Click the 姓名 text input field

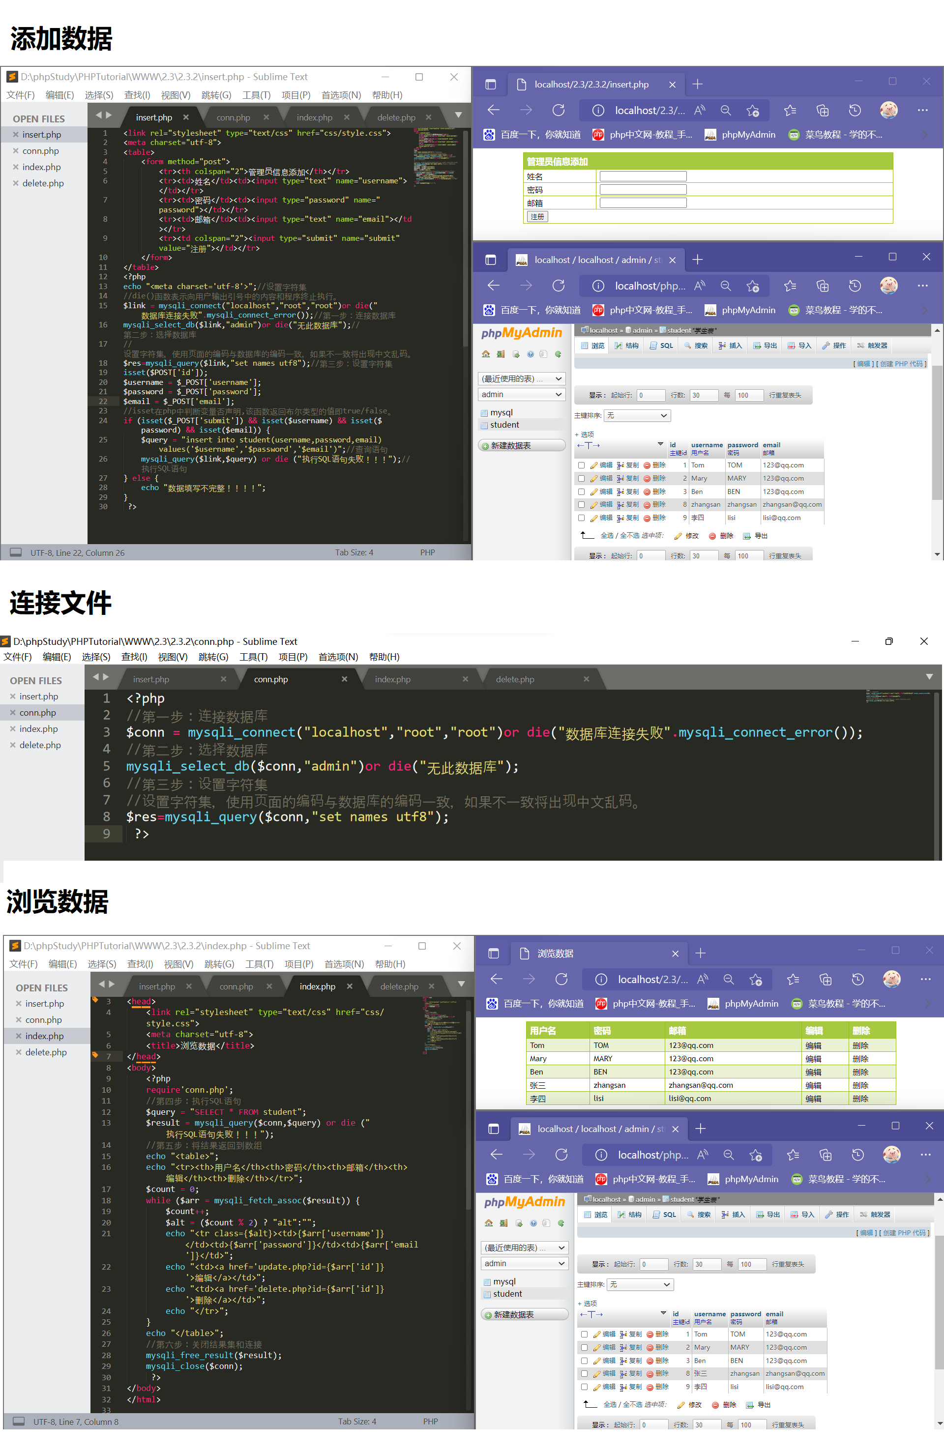click(643, 176)
